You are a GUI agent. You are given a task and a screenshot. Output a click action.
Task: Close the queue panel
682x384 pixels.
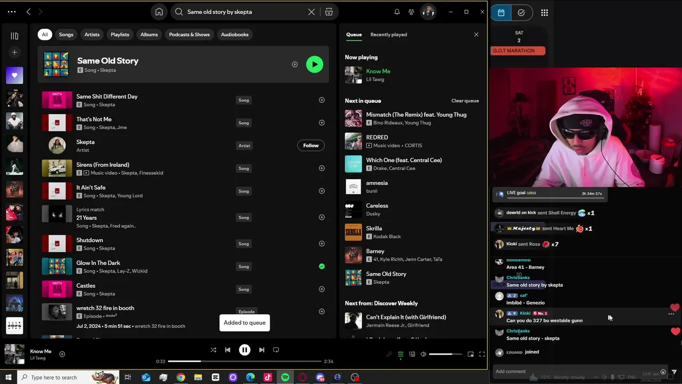coord(476,35)
